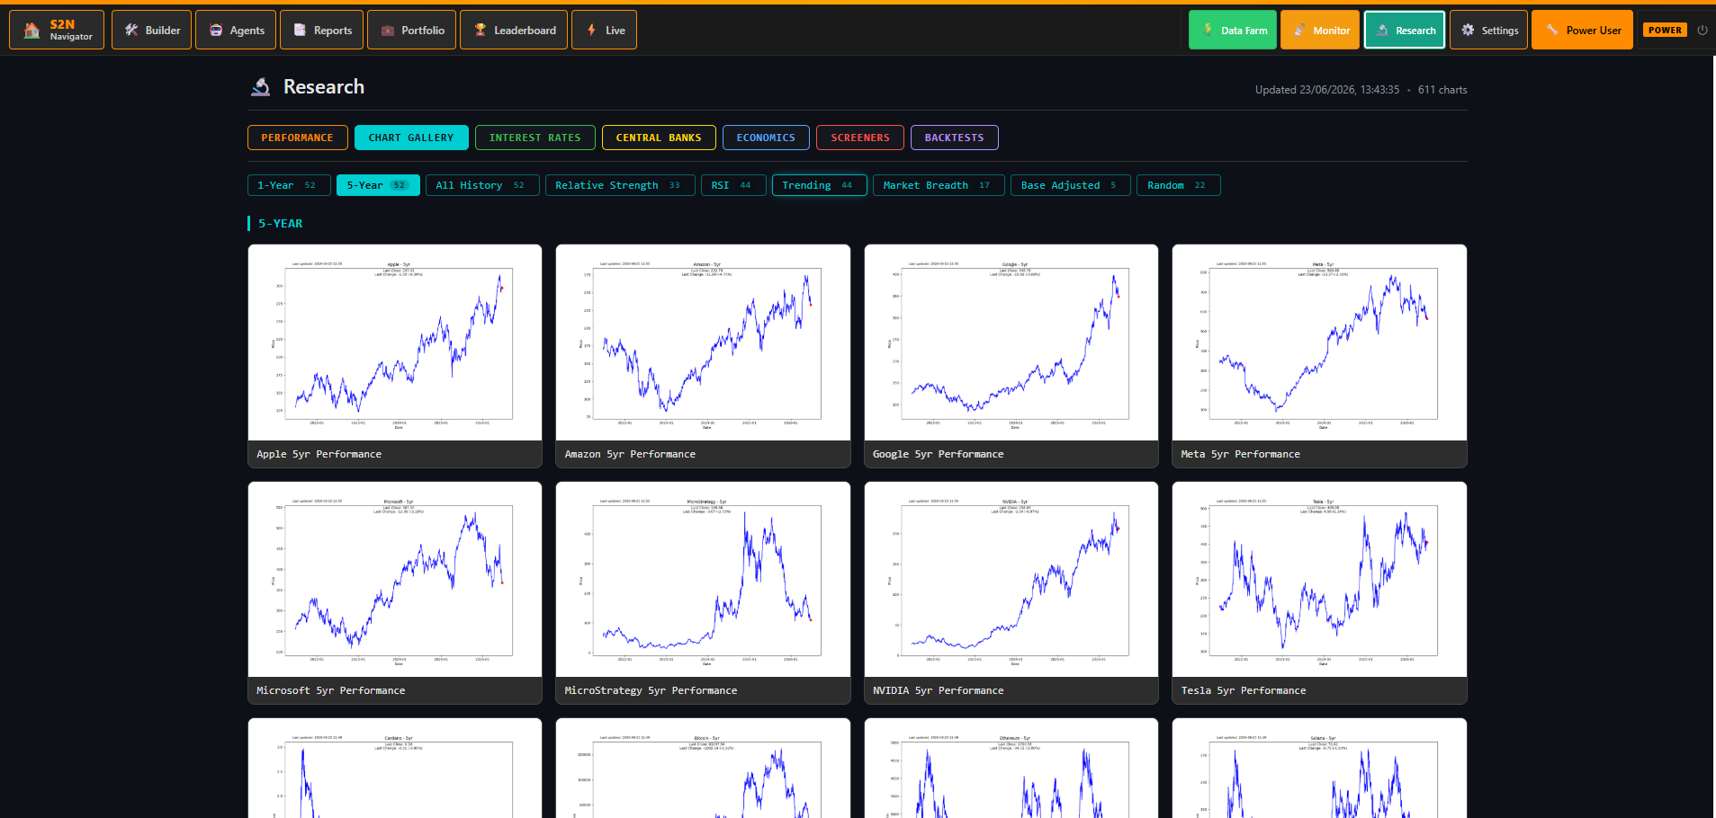Viewport: 1716px width, 818px height.
Task: Click the Power User plug icon
Action: [x=1552, y=30]
